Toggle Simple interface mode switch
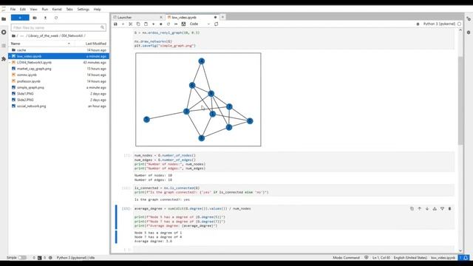Image resolution: width=473 pixels, height=266 pixels. point(22,258)
